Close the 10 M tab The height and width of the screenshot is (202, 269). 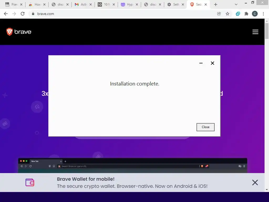point(114,4)
